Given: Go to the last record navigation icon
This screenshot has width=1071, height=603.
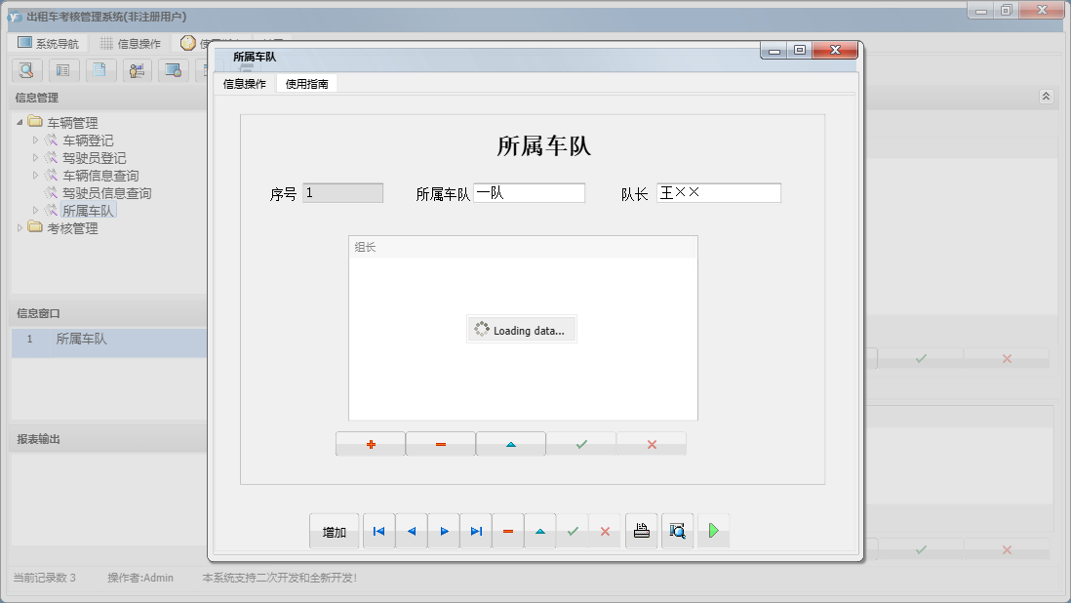Looking at the screenshot, I should pos(476,530).
